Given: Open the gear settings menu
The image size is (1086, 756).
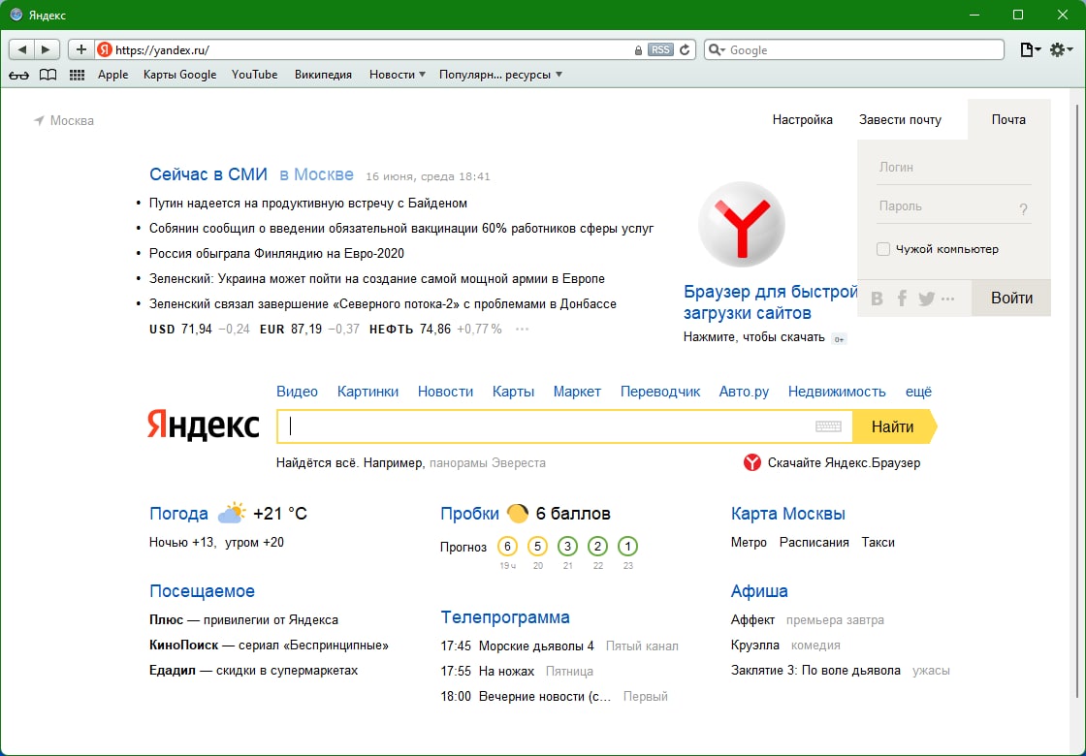Looking at the screenshot, I should (1061, 49).
